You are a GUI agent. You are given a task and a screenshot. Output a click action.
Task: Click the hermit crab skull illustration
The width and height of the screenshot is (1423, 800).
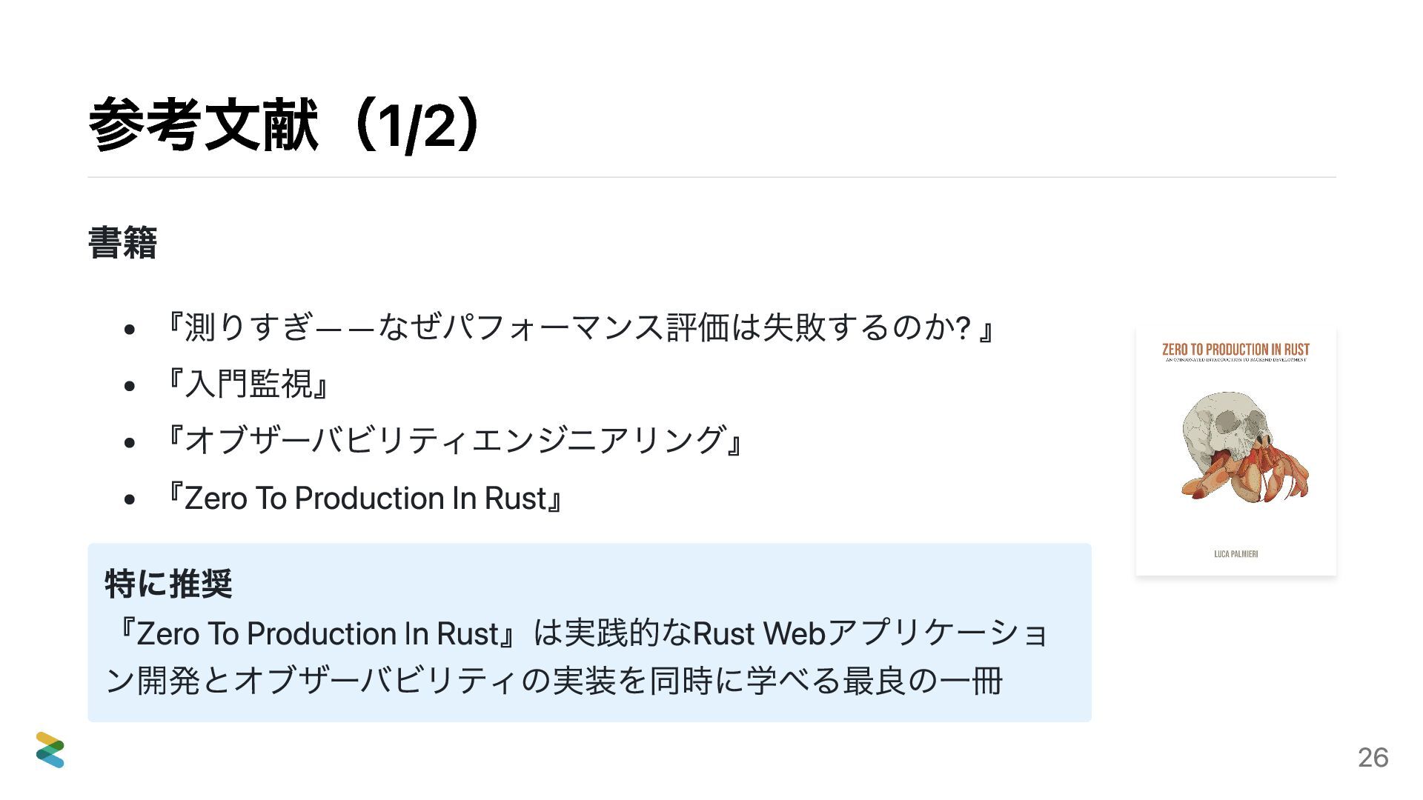[x=1244, y=447]
